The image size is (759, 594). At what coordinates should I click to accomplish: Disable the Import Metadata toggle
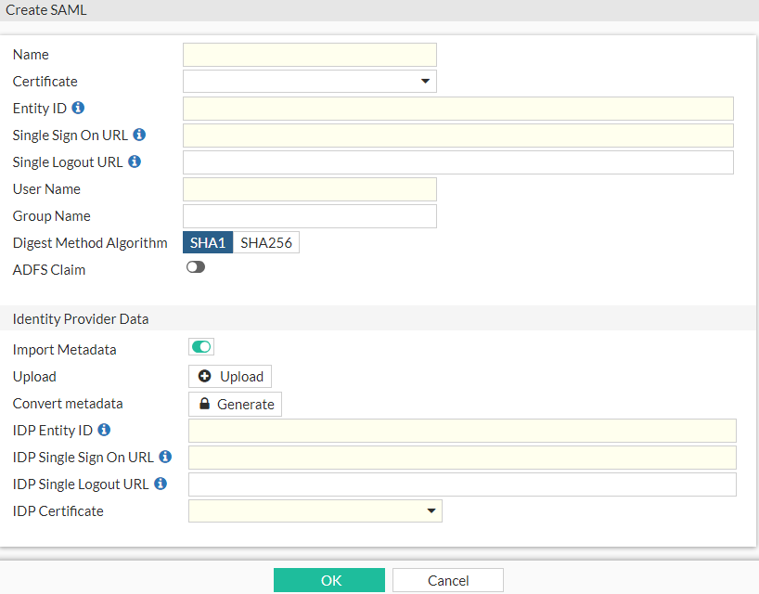point(200,345)
